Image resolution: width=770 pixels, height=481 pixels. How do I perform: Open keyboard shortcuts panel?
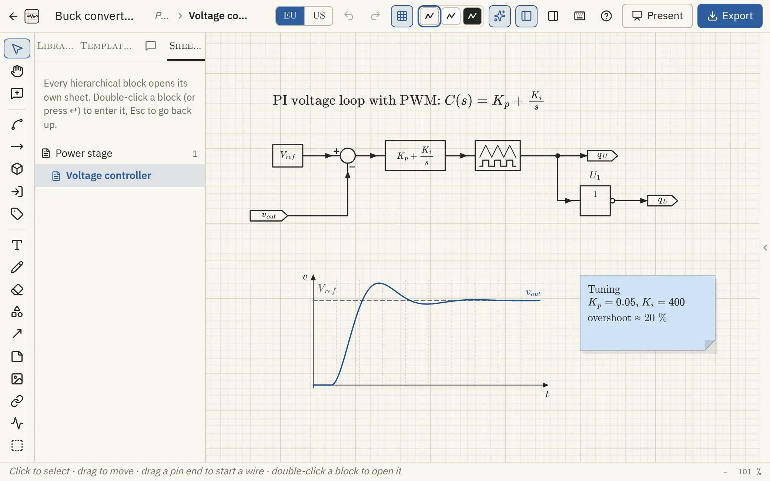click(580, 16)
